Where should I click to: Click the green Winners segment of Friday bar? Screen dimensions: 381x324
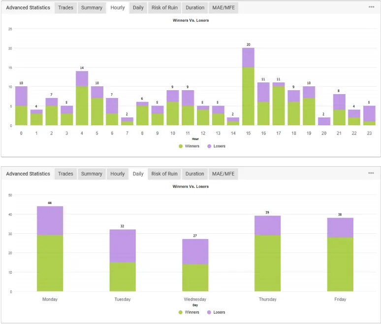pyautogui.click(x=340, y=264)
